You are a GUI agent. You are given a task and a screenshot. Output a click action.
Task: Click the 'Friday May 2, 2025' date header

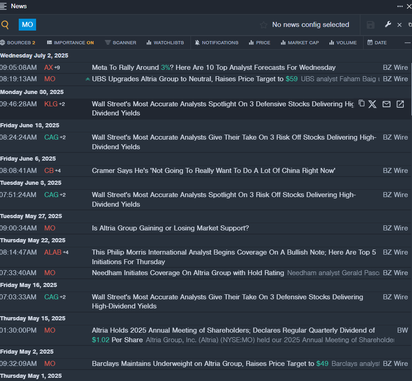tap(27, 352)
